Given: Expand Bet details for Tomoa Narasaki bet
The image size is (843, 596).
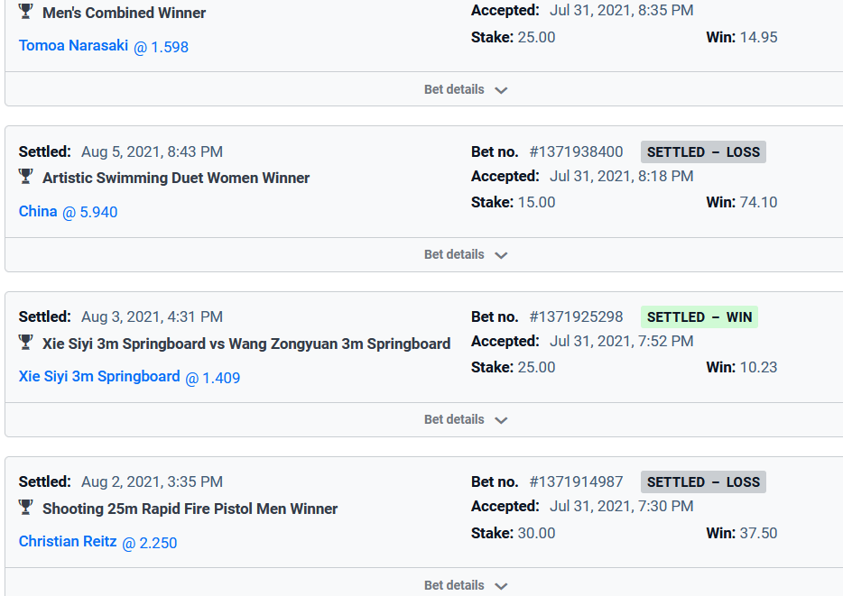Looking at the screenshot, I should coord(466,89).
